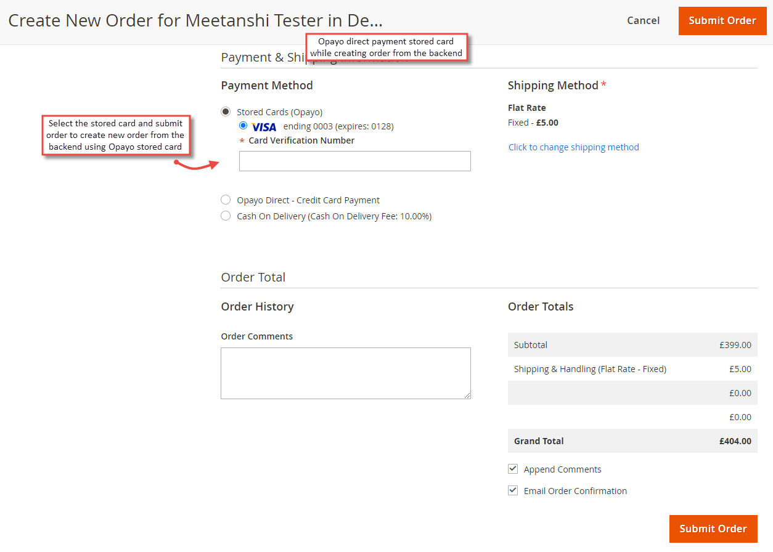Image resolution: width=773 pixels, height=552 pixels.
Task: Choose Cash On Delivery payment option
Action: pos(226,216)
